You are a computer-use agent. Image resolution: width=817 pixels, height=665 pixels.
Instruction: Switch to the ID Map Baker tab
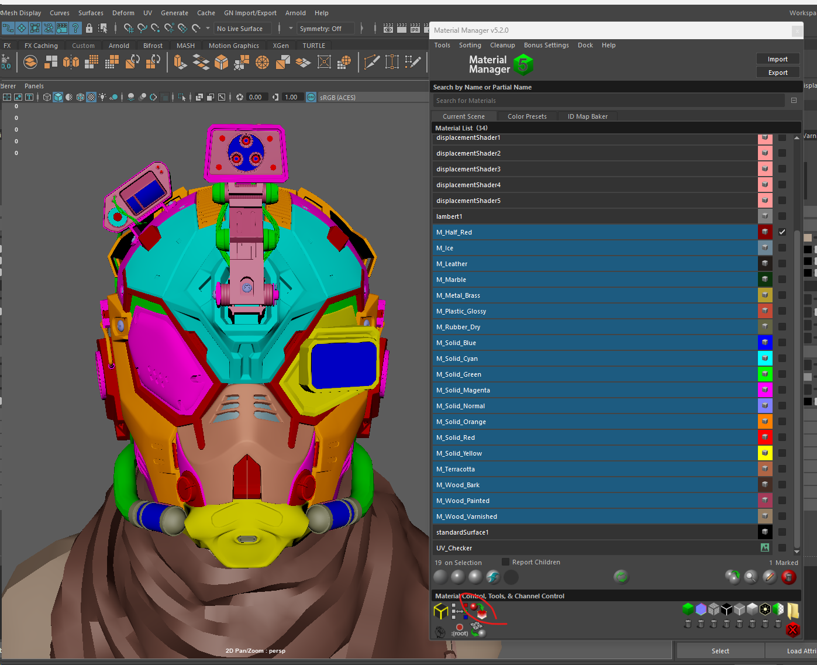(x=587, y=116)
